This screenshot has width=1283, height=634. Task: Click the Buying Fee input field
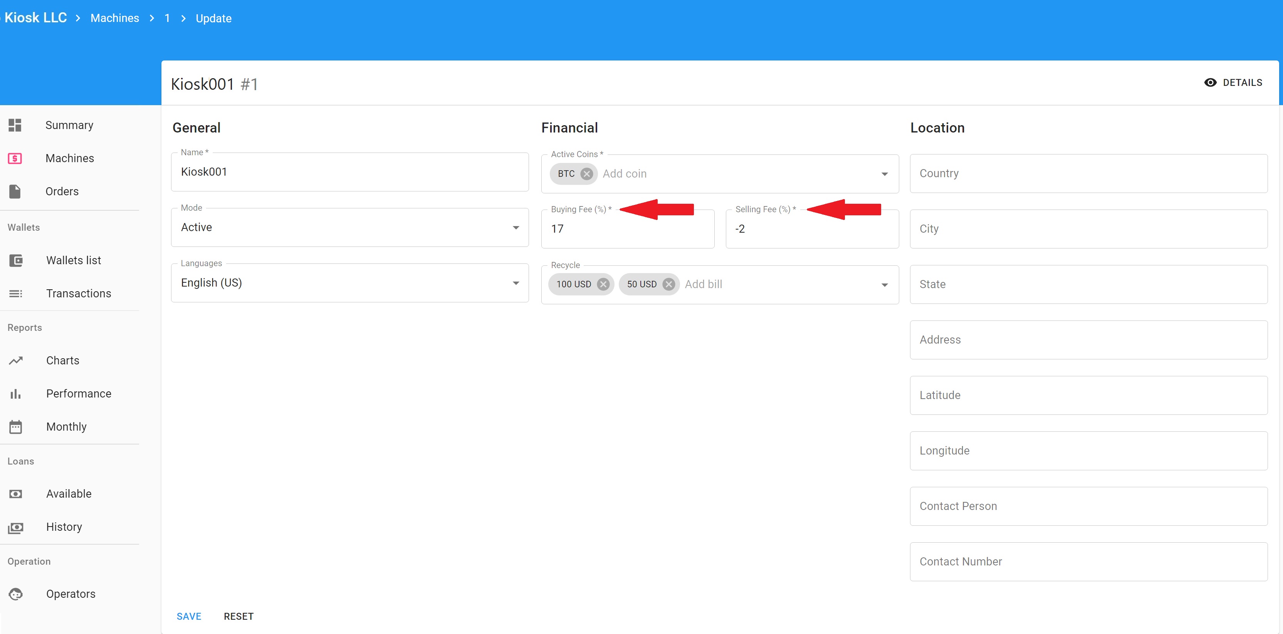(x=628, y=229)
